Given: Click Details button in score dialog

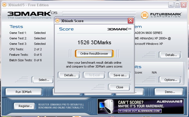Looking at the screenshot, I should (x=69, y=75).
